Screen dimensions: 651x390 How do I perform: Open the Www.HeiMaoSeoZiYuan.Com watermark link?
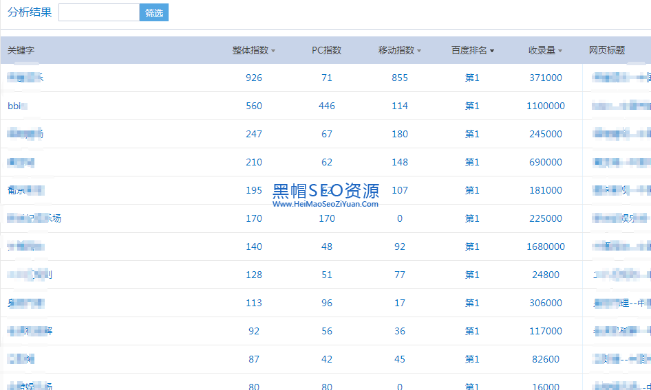click(325, 203)
